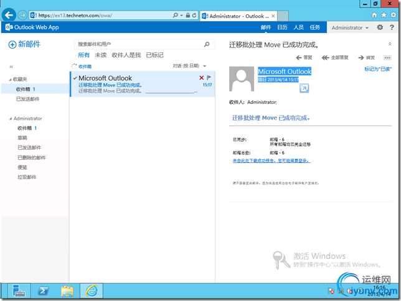Image resolution: width=401 pixels, height=301 pixels.
Task: Open more actions ellipsis menu
Action: pyautogui.click(x=387, y=57)
